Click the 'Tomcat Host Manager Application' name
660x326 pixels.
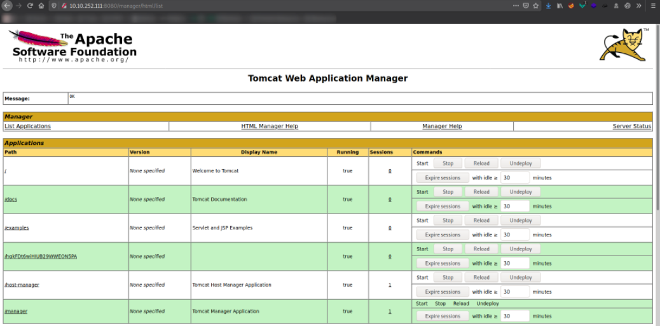click(x=232, y=285)
